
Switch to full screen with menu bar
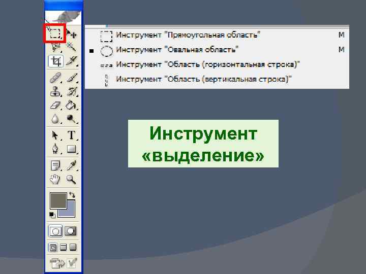[x=63, y=247]
